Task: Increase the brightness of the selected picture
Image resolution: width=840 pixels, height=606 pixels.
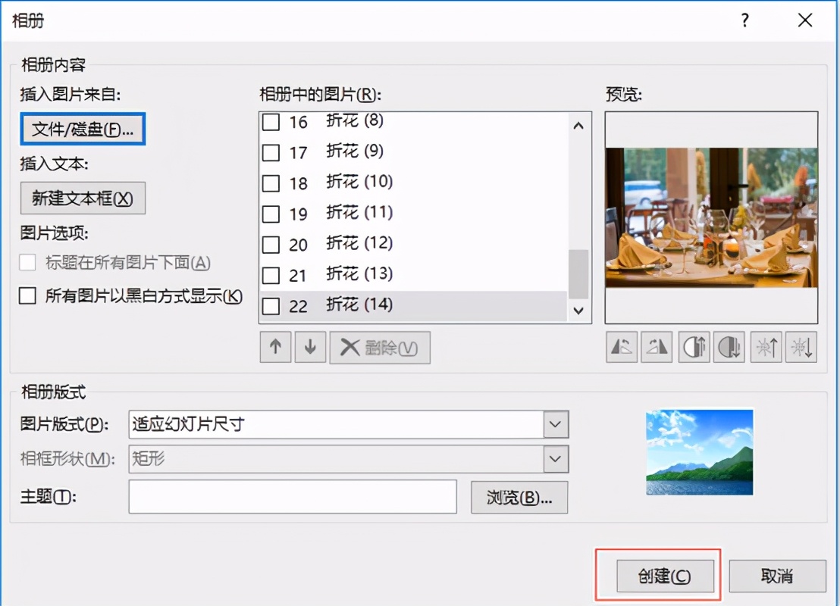Action: coord(766,346)
